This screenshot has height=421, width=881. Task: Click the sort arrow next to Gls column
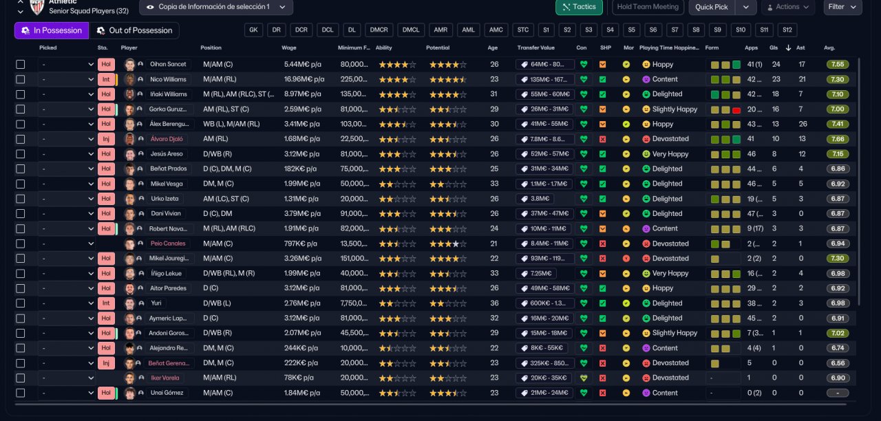[x=788, y=48]
